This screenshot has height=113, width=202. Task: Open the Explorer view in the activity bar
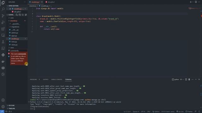point(3,3)
